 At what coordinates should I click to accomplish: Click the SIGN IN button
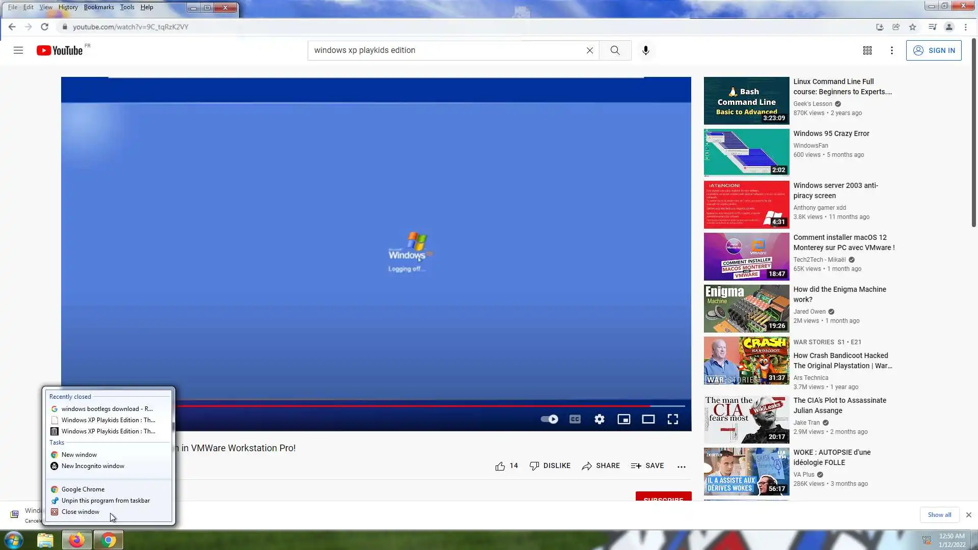[934, 50]
